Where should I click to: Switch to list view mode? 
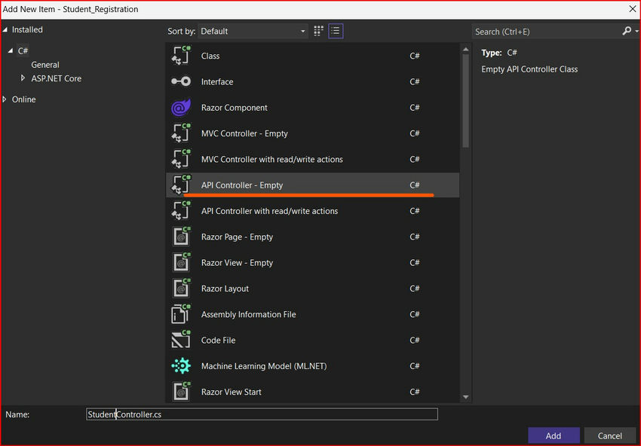tap(335, 31)
